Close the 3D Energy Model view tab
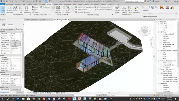The image size is (179, 101). click(68, 20)
